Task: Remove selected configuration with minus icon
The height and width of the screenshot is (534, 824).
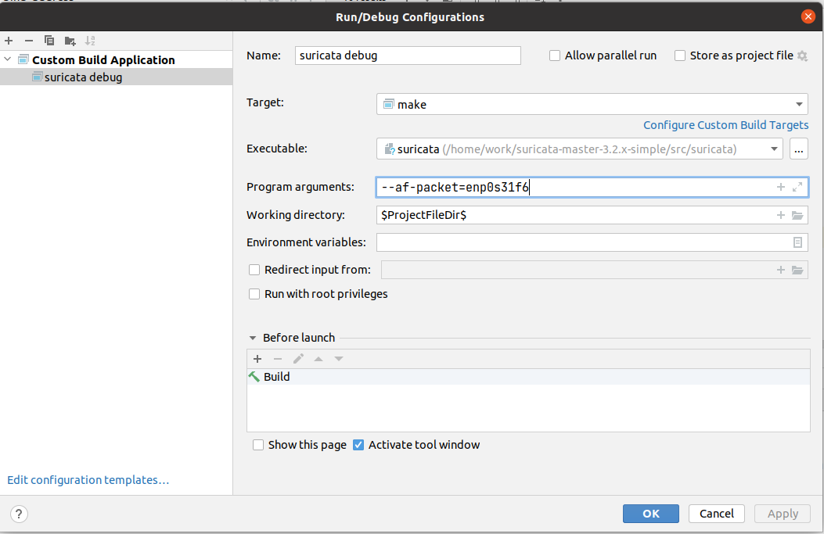Action: (29, 41)
